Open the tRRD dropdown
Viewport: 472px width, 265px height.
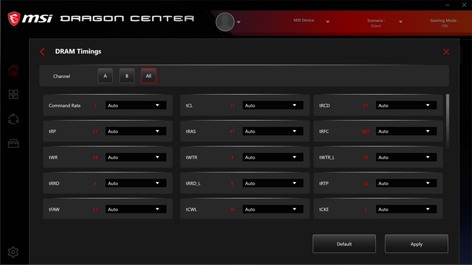[136, 183]
